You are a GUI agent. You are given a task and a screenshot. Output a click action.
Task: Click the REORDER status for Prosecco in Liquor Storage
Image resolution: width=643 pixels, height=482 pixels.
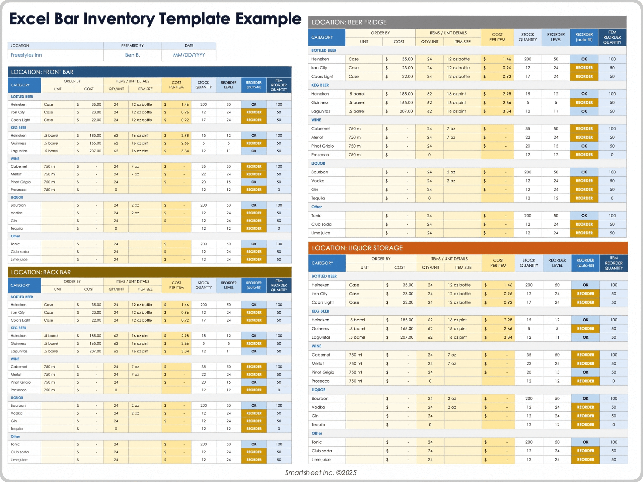585,381
